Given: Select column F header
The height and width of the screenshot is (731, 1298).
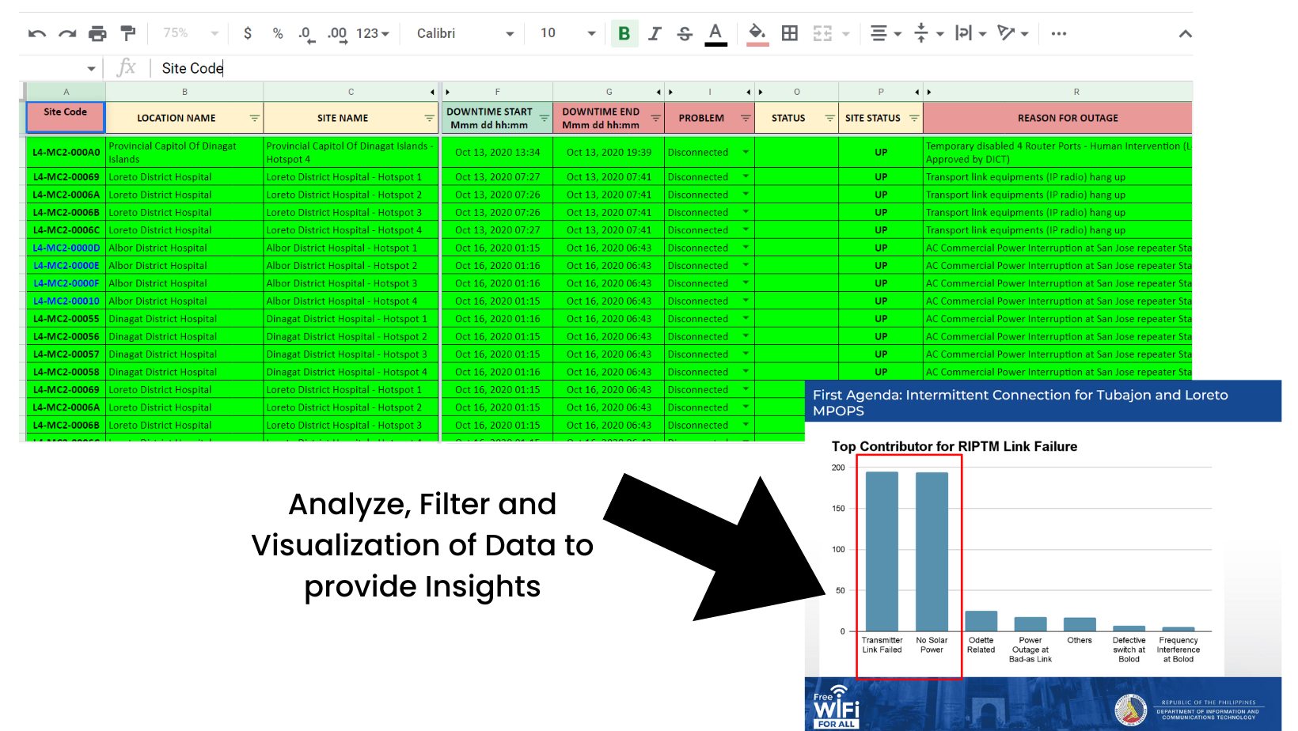Looking at the screenshot, I should [497, 92].
